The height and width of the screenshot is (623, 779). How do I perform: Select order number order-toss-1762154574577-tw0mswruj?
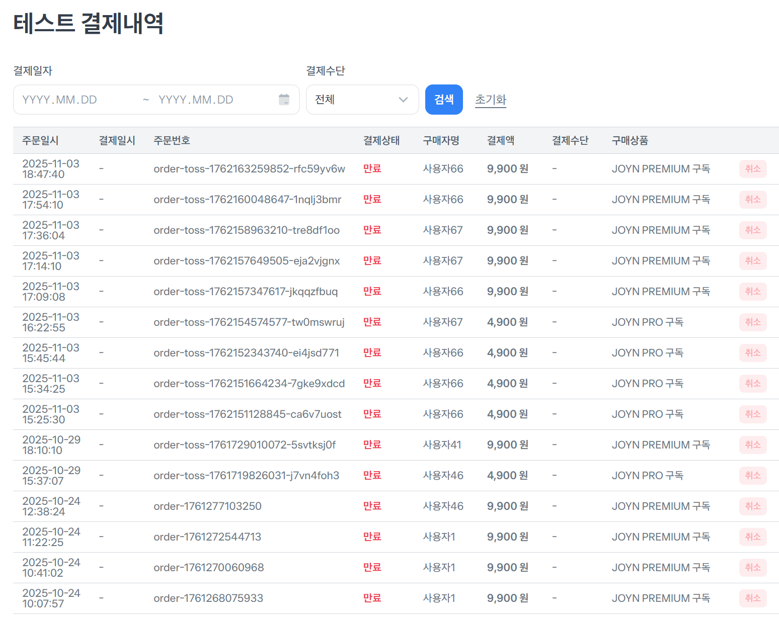(249, 322)
